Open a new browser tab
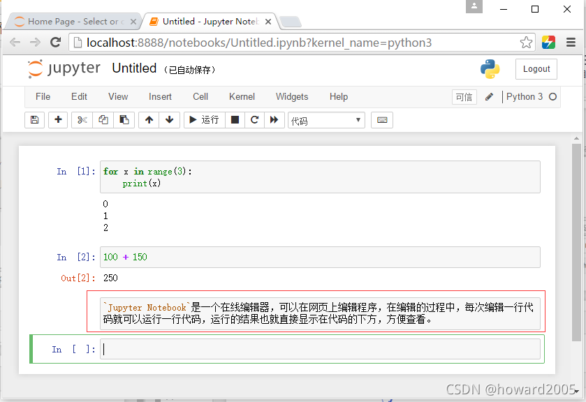The width and height of the screenshot is (586, 402). tap(291, 22)
